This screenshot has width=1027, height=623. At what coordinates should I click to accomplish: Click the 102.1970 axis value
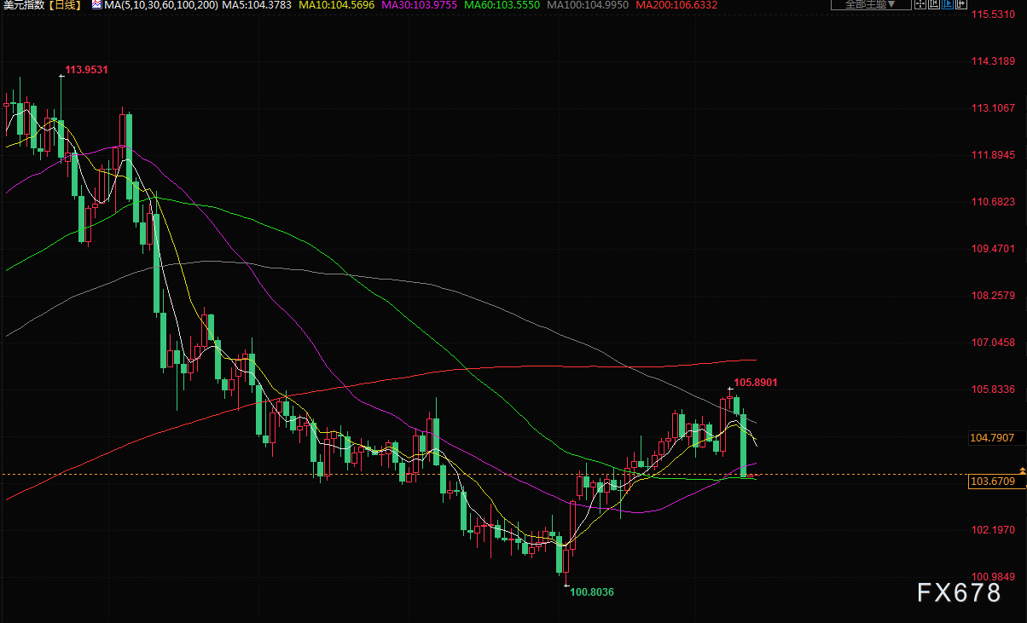point(993,530)
